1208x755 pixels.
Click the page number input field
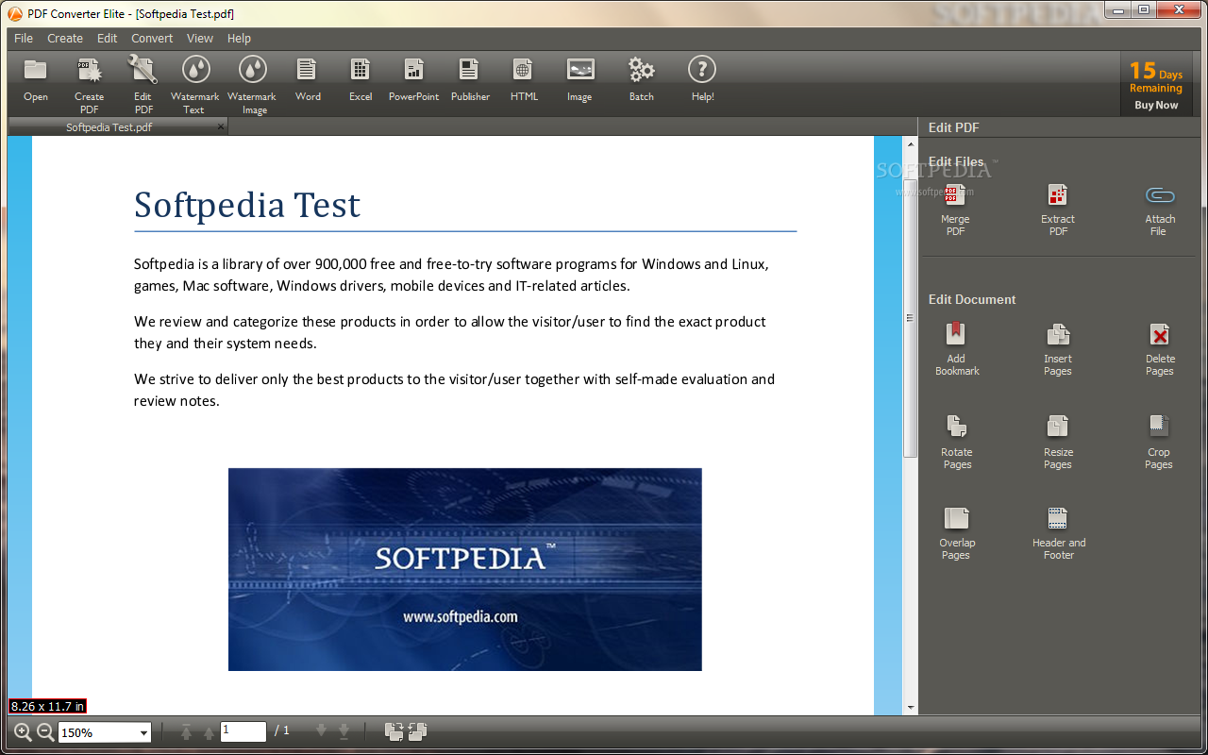pyautogui.click(x=243, y=731)
